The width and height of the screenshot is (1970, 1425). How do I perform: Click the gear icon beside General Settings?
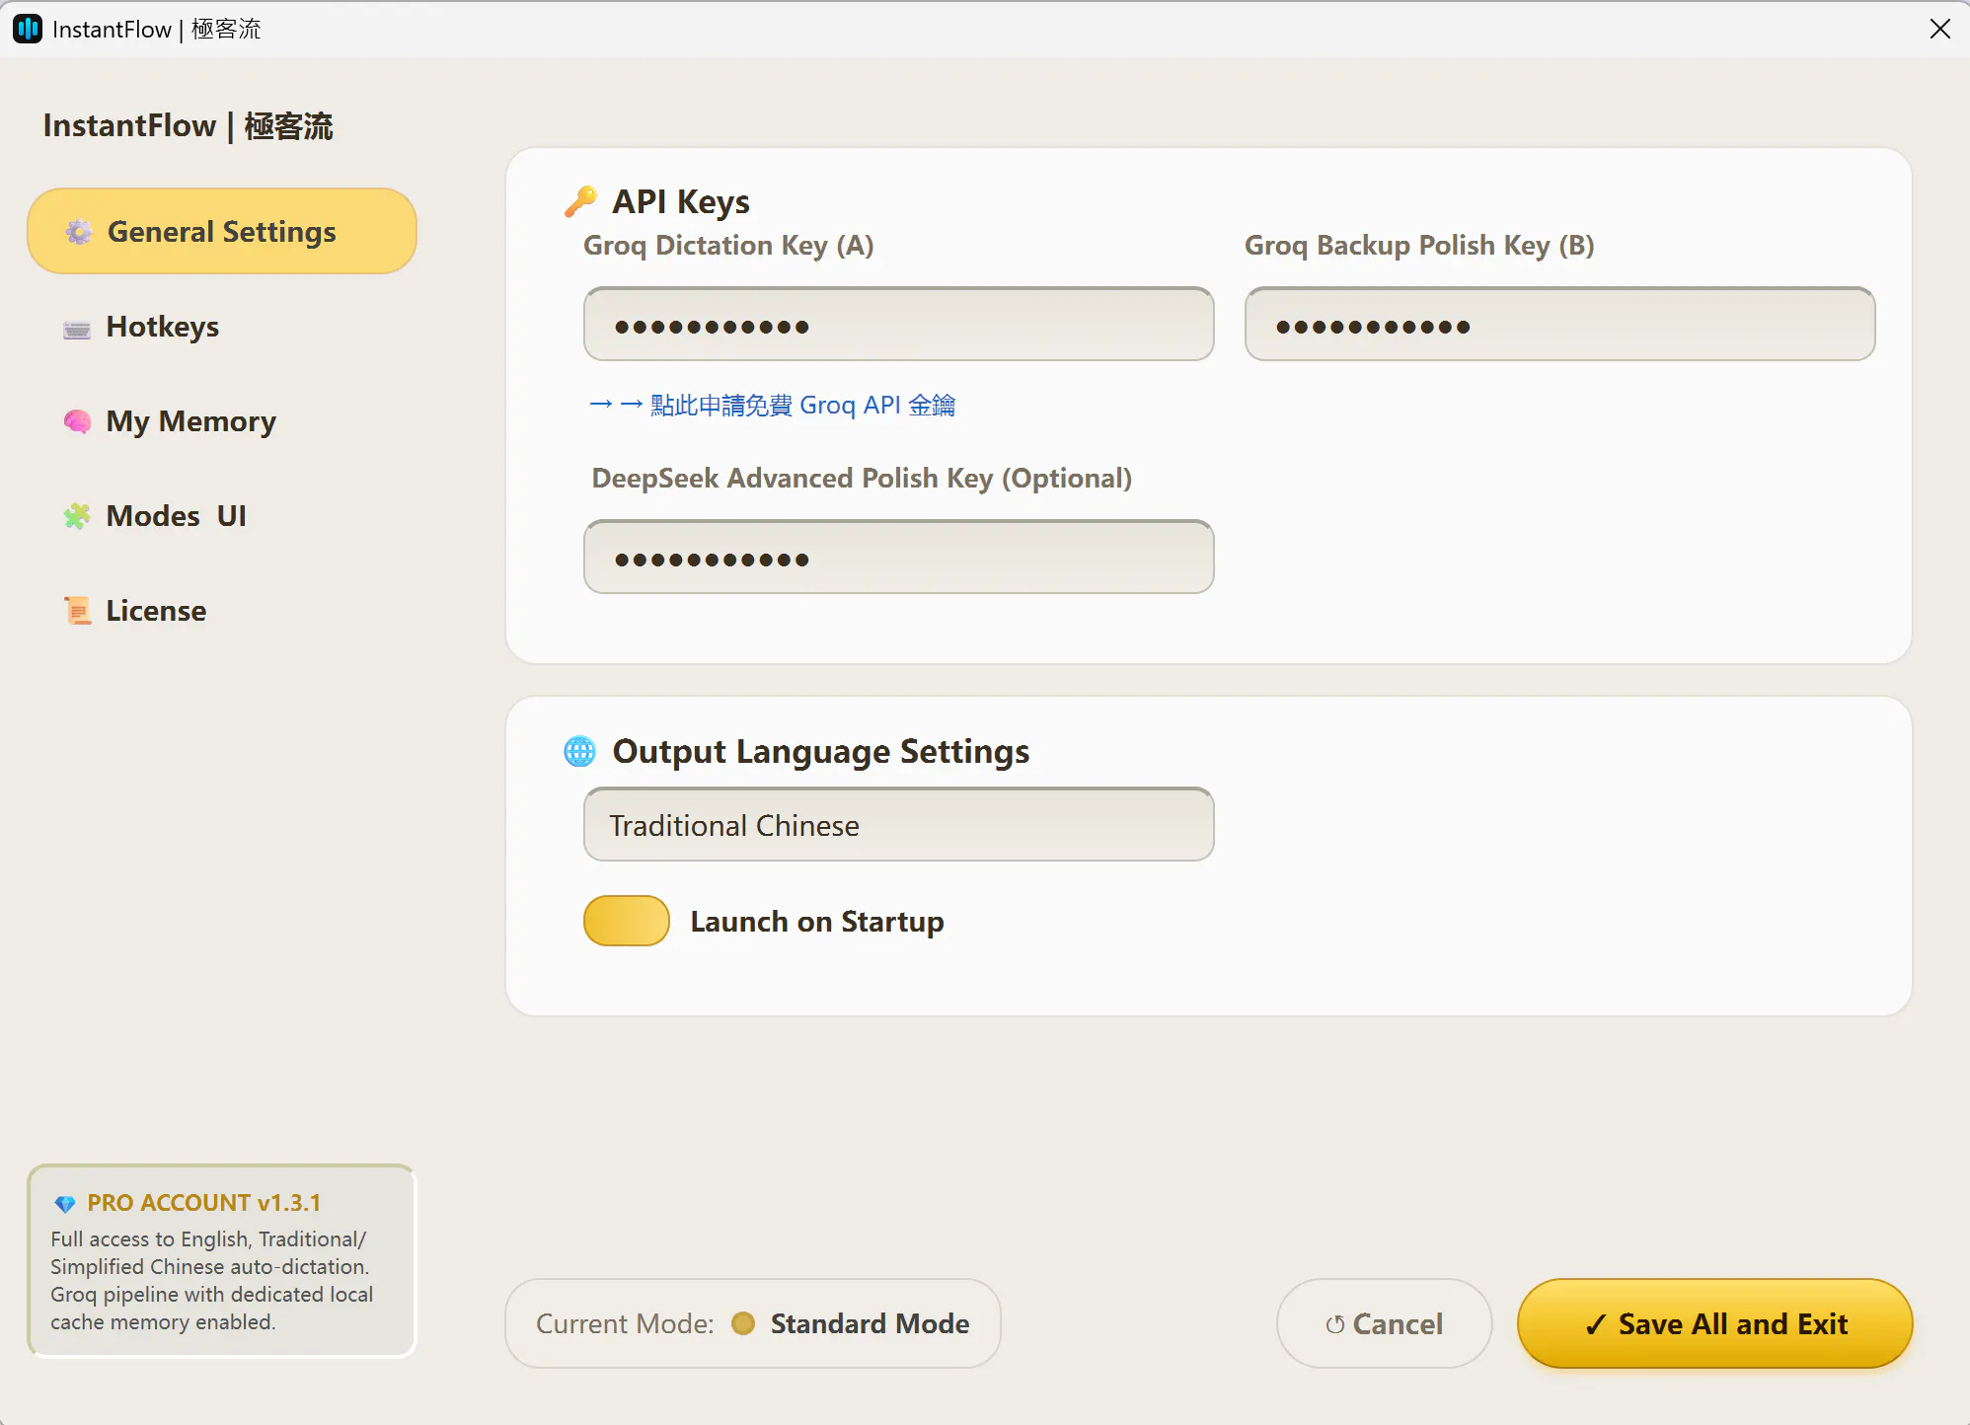79,232
